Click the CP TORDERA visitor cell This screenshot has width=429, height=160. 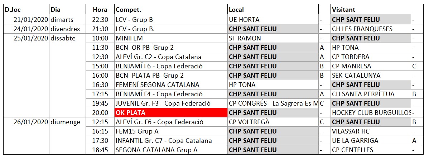[371, 57]
